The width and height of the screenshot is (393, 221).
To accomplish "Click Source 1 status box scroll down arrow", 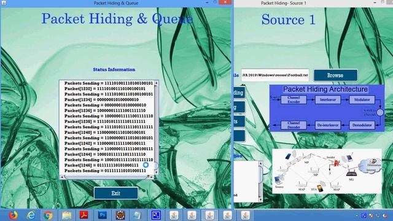I will (260, 200).
